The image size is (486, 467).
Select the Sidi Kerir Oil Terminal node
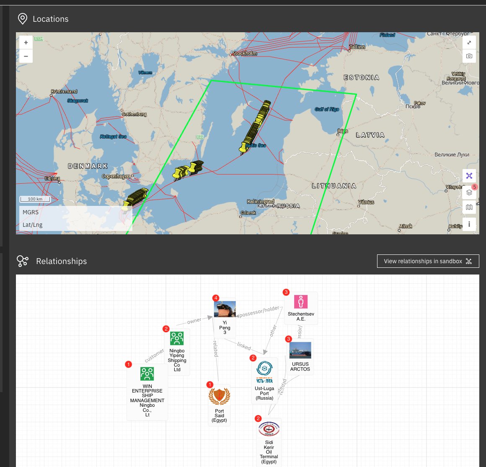point(269,442)
